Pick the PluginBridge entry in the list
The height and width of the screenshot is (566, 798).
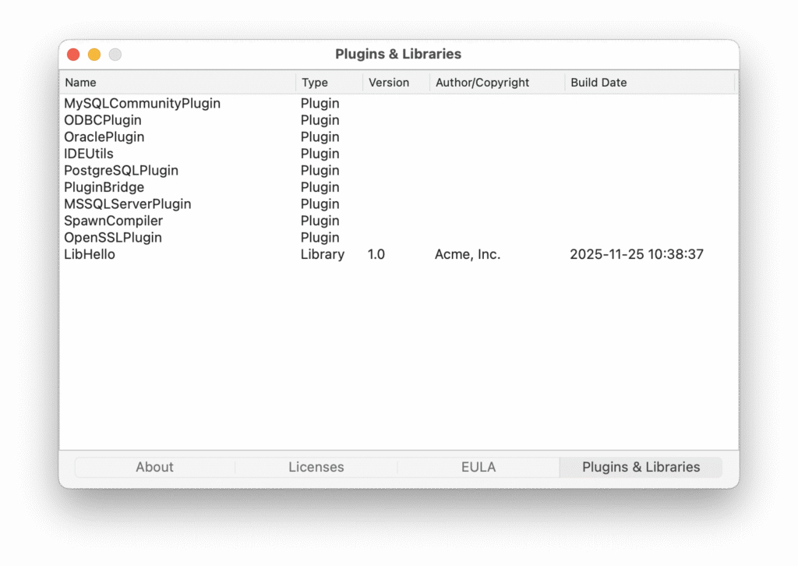click(x=104, y=187)
